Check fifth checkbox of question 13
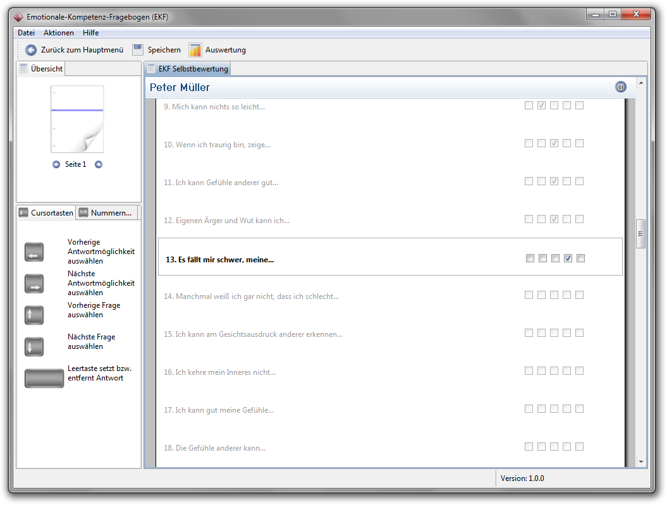This screenshot has width=667, height=505. point(580,258)
